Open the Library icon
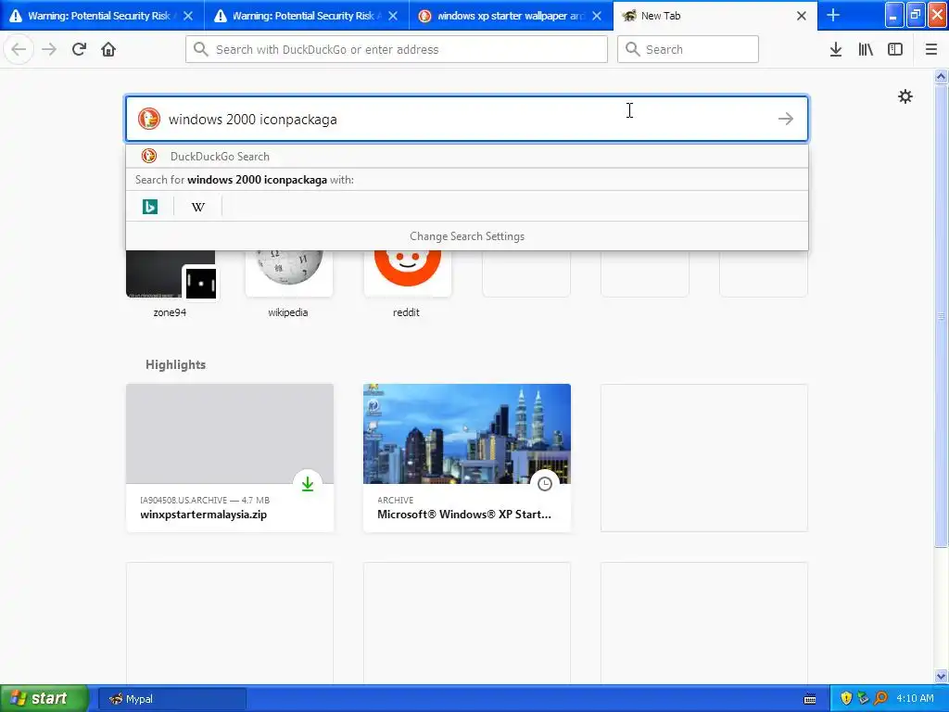Viewport: 949px width, 712px height. [x=866, y=49]
